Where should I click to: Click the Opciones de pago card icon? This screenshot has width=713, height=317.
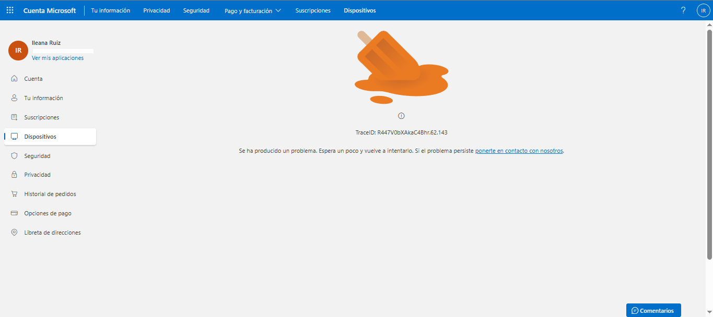tap(14, 213)
